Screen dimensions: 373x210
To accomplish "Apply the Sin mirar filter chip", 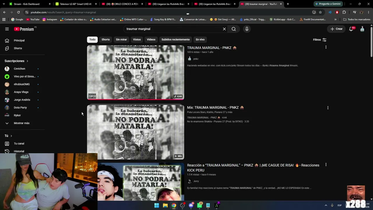I will [x=121, y=39].
